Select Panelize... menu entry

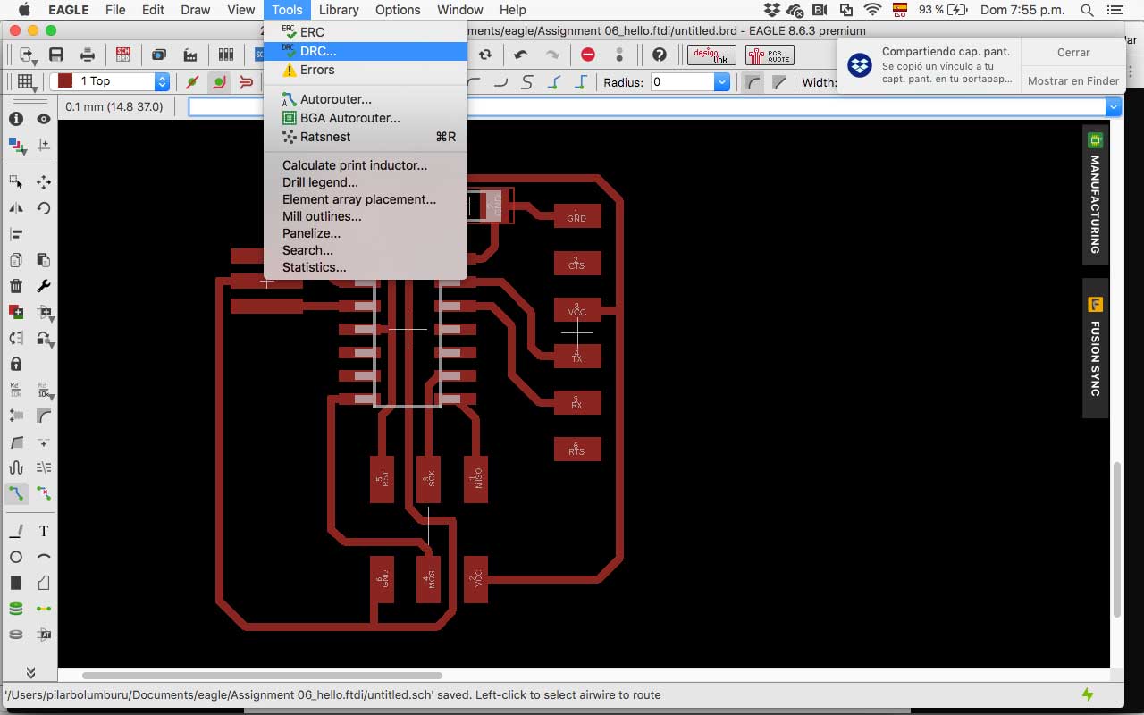(366, 233)
